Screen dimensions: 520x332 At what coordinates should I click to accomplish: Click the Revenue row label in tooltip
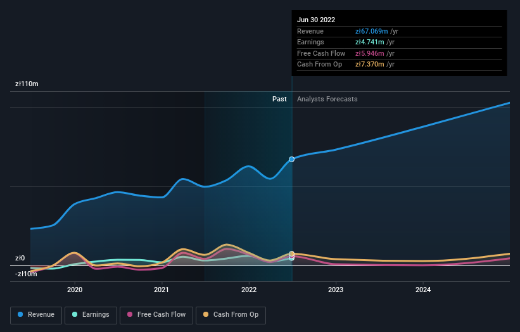pyautogui.click(x=310, y=31)
